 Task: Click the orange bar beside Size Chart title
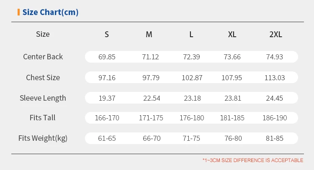(x=18, y=12)
